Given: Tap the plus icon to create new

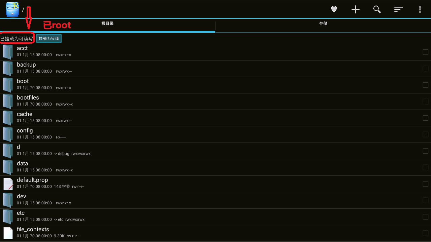Looking at the screenshot, I should pos(356,9).
